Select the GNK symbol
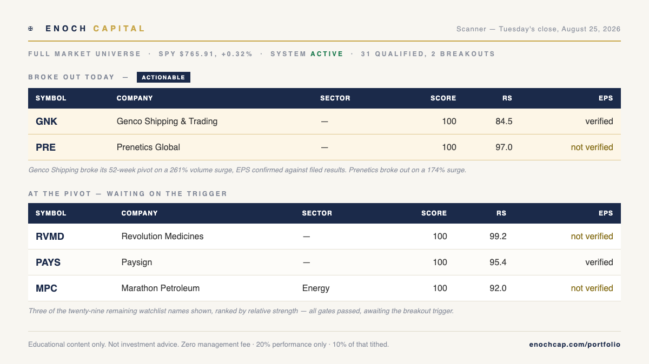The image size is (649, 364). 47,122
